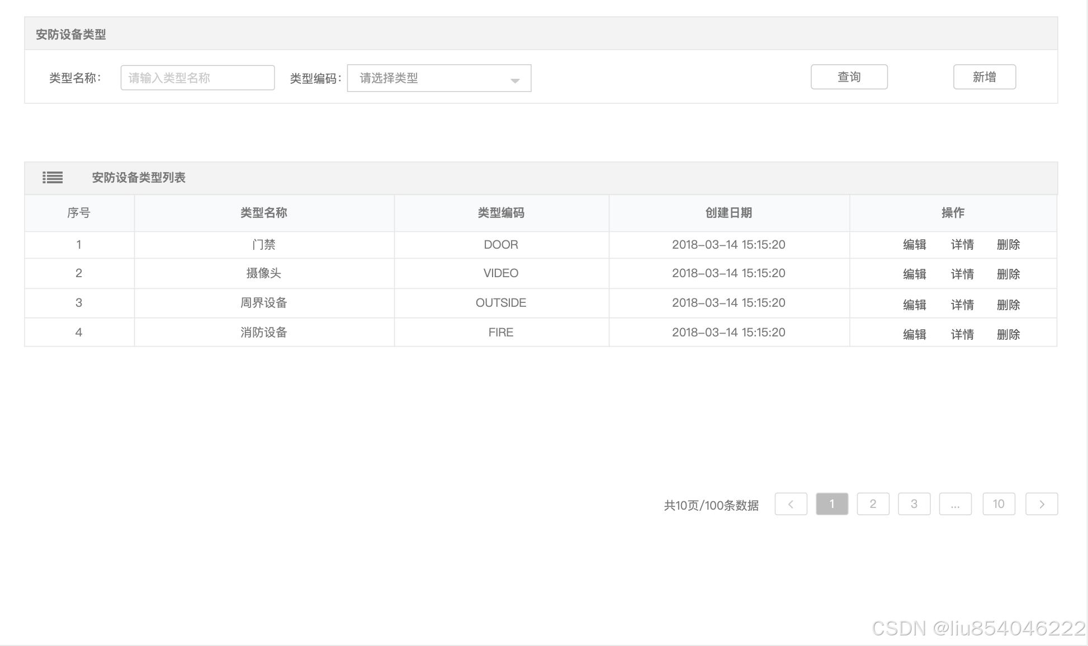Expand the 类型编码 select box
This screenshot has width=1088, height=646.
pyautogui.click(x=439, y=78)
